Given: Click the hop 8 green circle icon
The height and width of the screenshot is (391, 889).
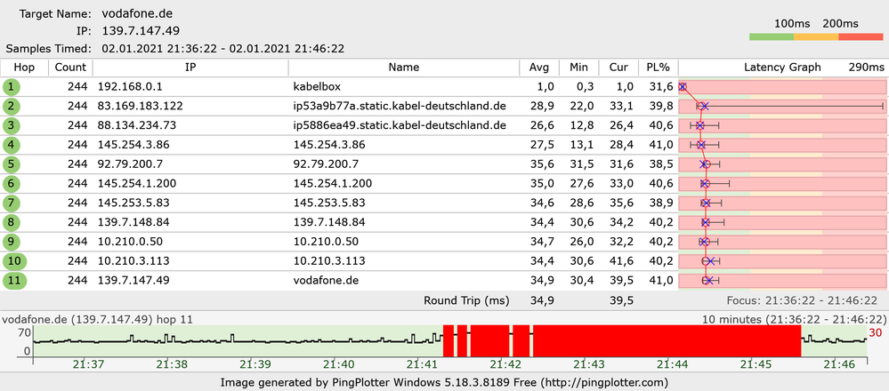Looking at the screenshot, I should 12,222.
